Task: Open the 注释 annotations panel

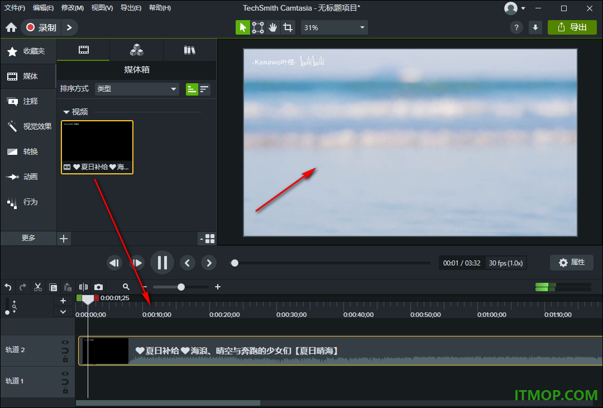Action: (28, 101)
